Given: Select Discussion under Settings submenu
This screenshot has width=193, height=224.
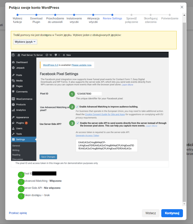Looking at the screenshot, I should [x=17, y=159].
